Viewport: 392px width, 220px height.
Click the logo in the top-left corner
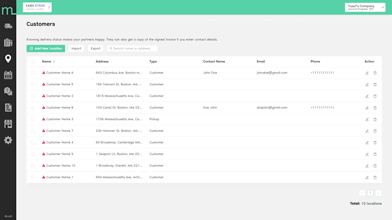click(x=8, y=10)
